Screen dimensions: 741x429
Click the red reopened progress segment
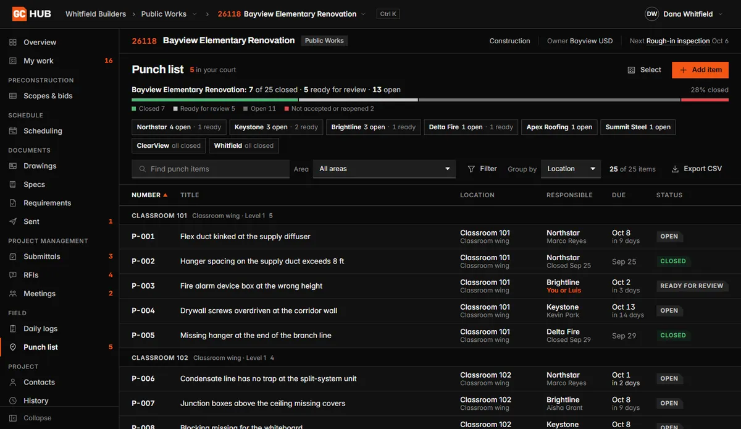tap(705, 100)
